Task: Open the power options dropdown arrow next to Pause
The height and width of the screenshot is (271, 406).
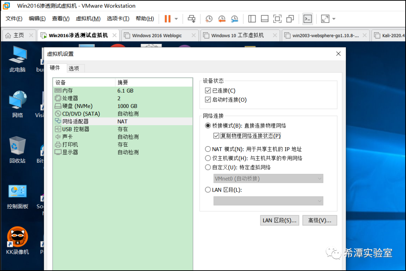Action: (x=176, y=19)
